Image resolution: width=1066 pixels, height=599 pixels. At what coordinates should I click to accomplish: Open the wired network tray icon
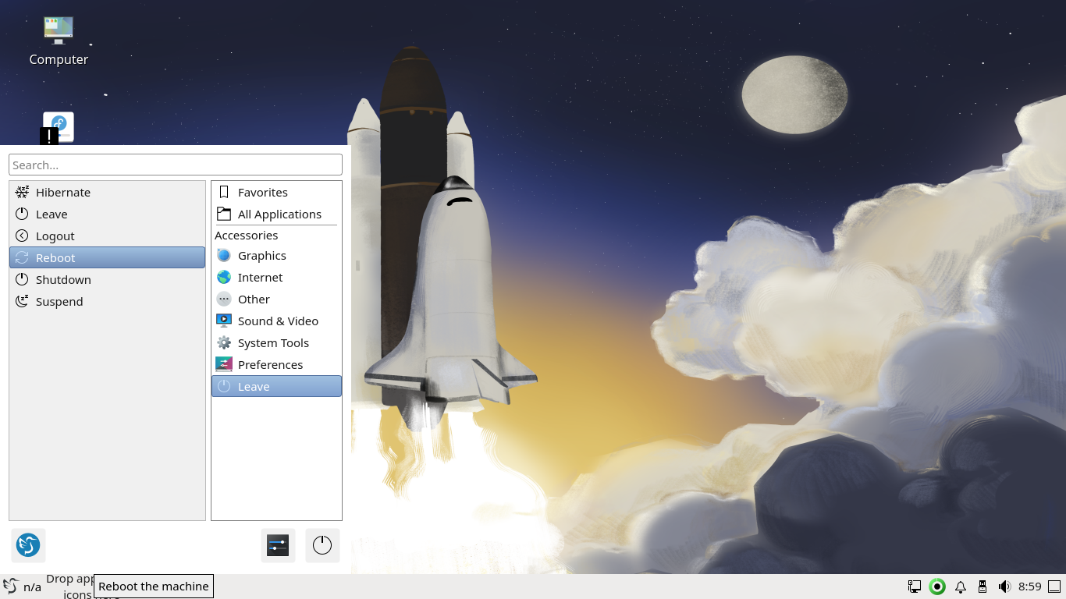pyautogui.click(x=915, y=587)
